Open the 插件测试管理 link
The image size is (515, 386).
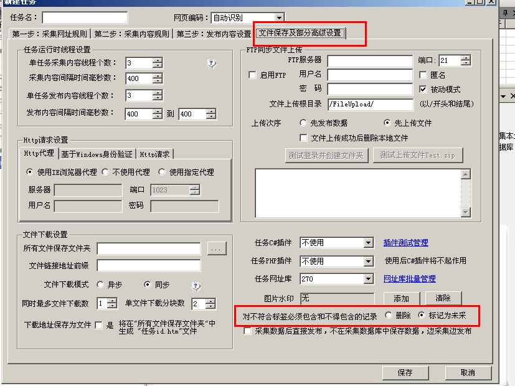[405, 243]
